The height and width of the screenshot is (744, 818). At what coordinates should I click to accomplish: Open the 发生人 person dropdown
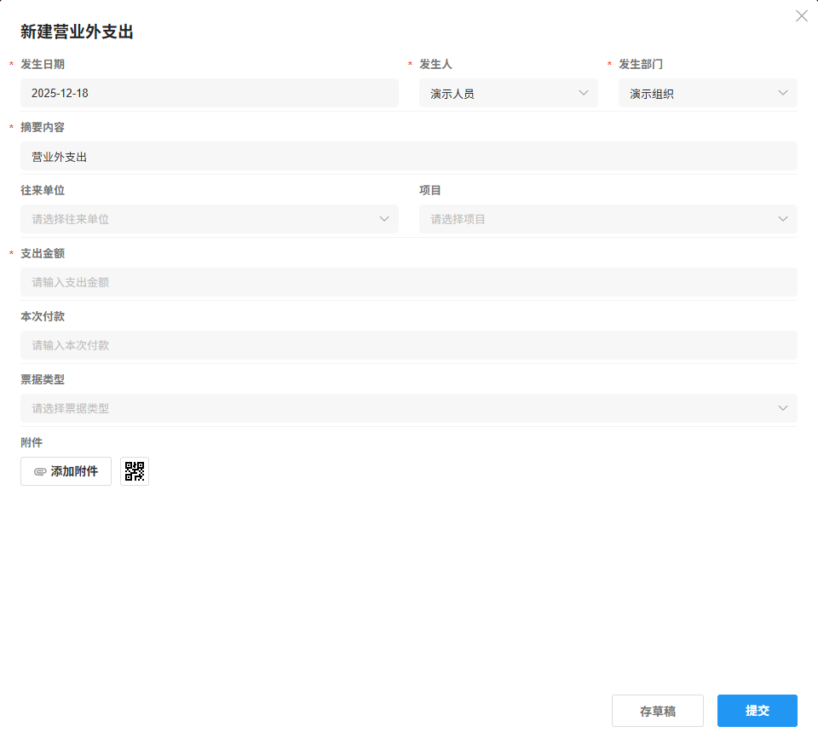point(503,93)
